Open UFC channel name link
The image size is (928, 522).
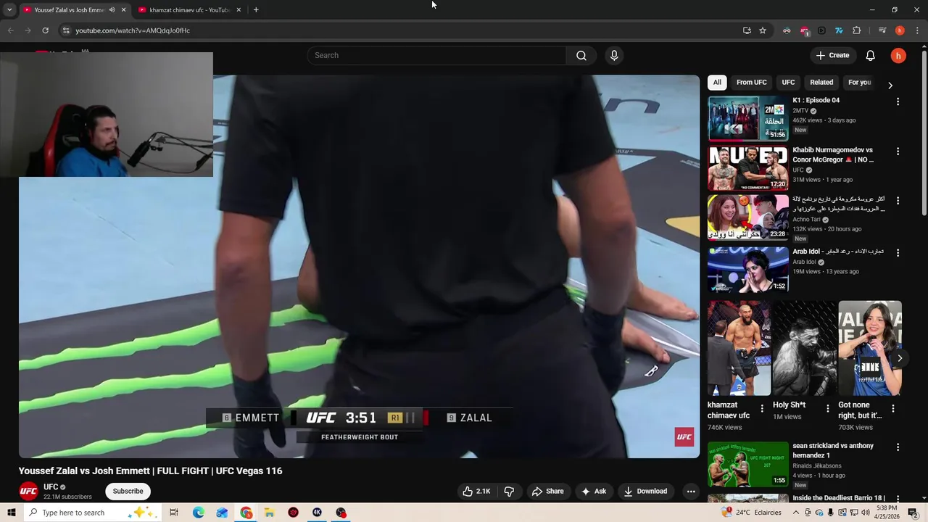click(x=51, y=487)
